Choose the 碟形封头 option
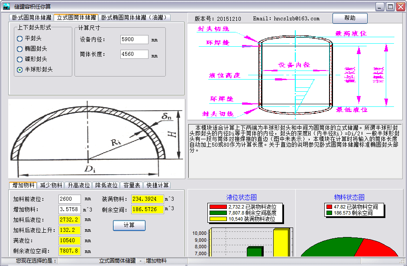 click(x=20, y=59)
